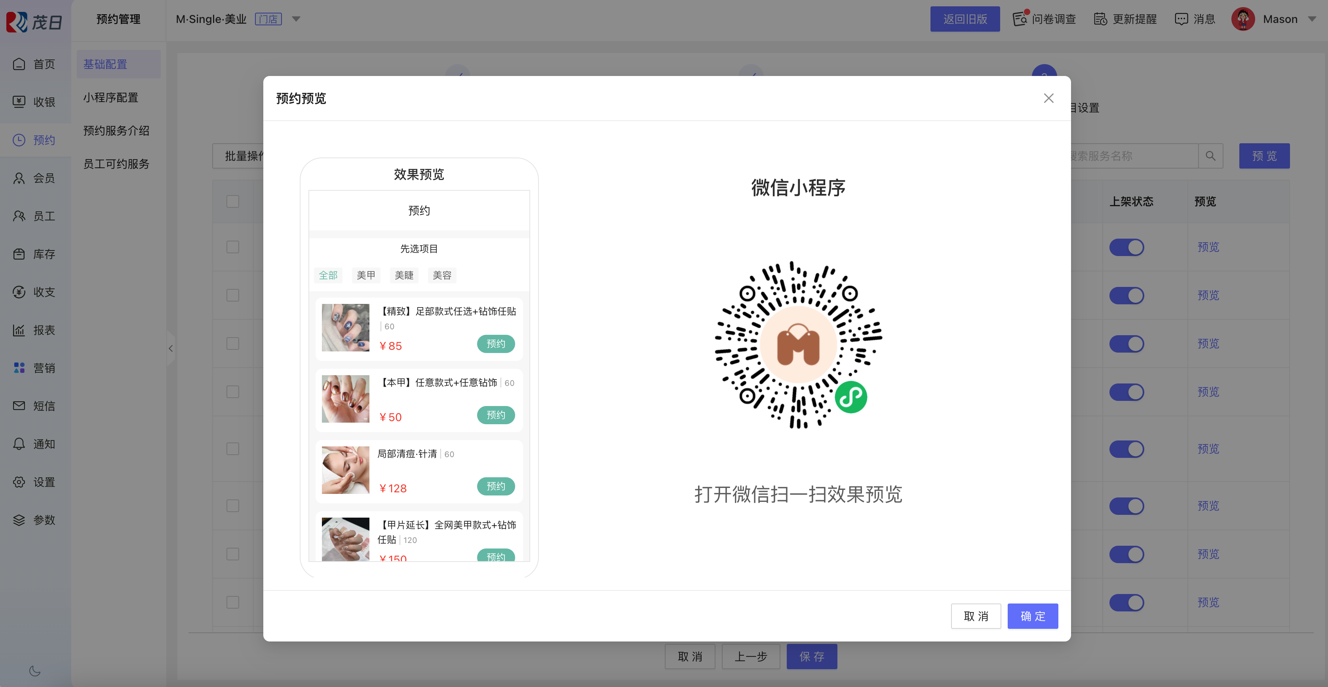
Task: Click the 营销 marketing sidebar icon
Action: point(19,368)
